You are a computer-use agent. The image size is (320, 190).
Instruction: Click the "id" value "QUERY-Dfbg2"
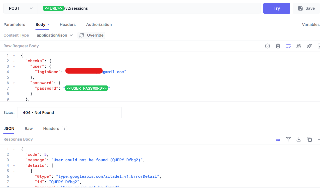click(65, 182)
